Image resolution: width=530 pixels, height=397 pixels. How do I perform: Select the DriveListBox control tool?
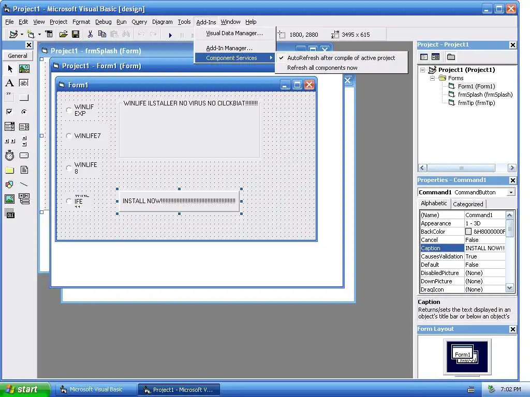(x=24, y=156)
